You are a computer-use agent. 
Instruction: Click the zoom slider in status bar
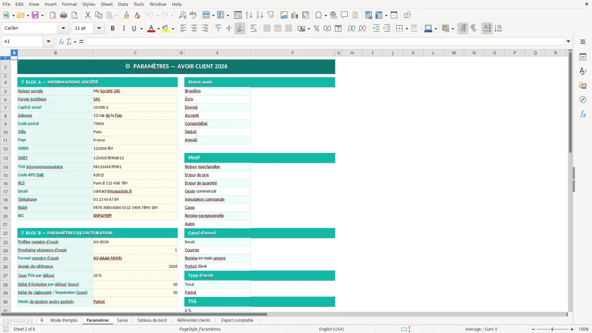553,329
